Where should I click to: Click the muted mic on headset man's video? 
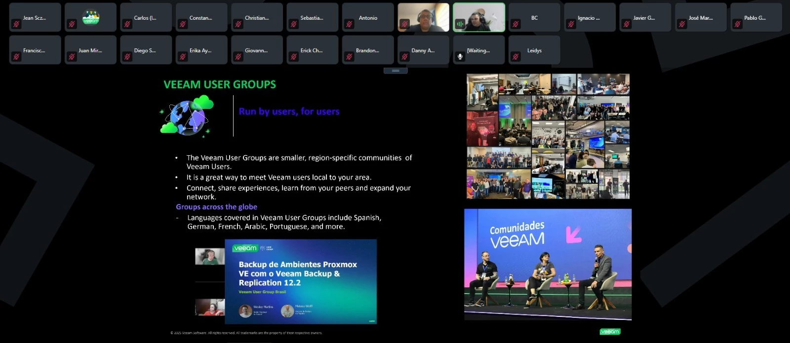tap(404, 24)
